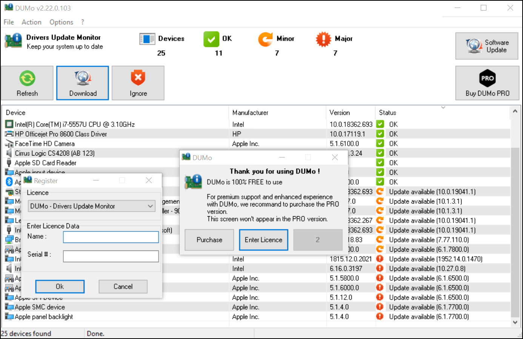Open the File menu
Image resolution: width=523 pixels, height=339 pixels.
tap(9, 22)
